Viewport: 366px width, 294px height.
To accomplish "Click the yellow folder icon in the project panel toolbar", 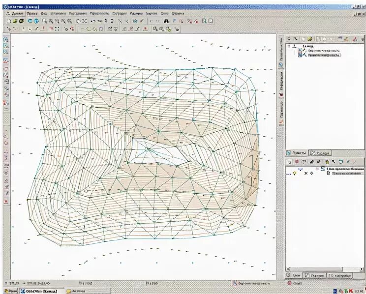I will 310,39.
